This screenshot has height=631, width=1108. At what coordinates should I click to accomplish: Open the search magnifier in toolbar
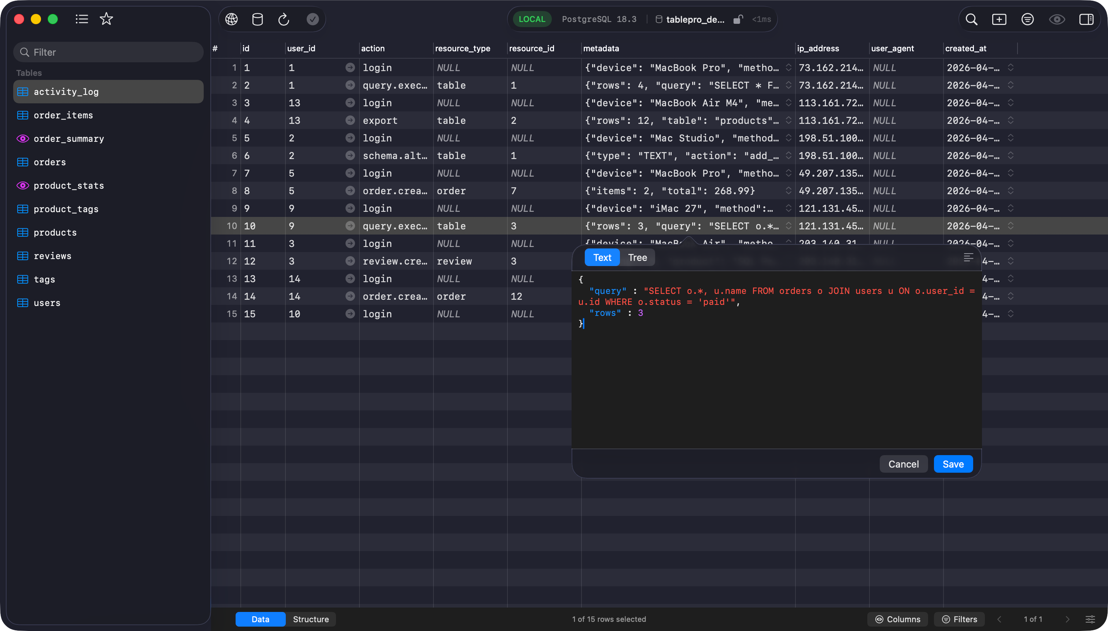[971, 19]
